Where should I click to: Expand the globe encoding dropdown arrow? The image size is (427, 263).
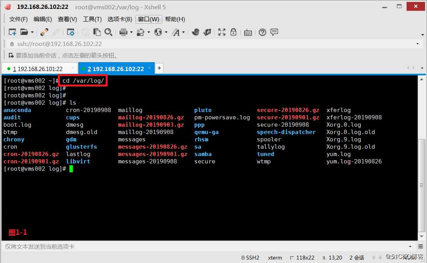[166, 32]
